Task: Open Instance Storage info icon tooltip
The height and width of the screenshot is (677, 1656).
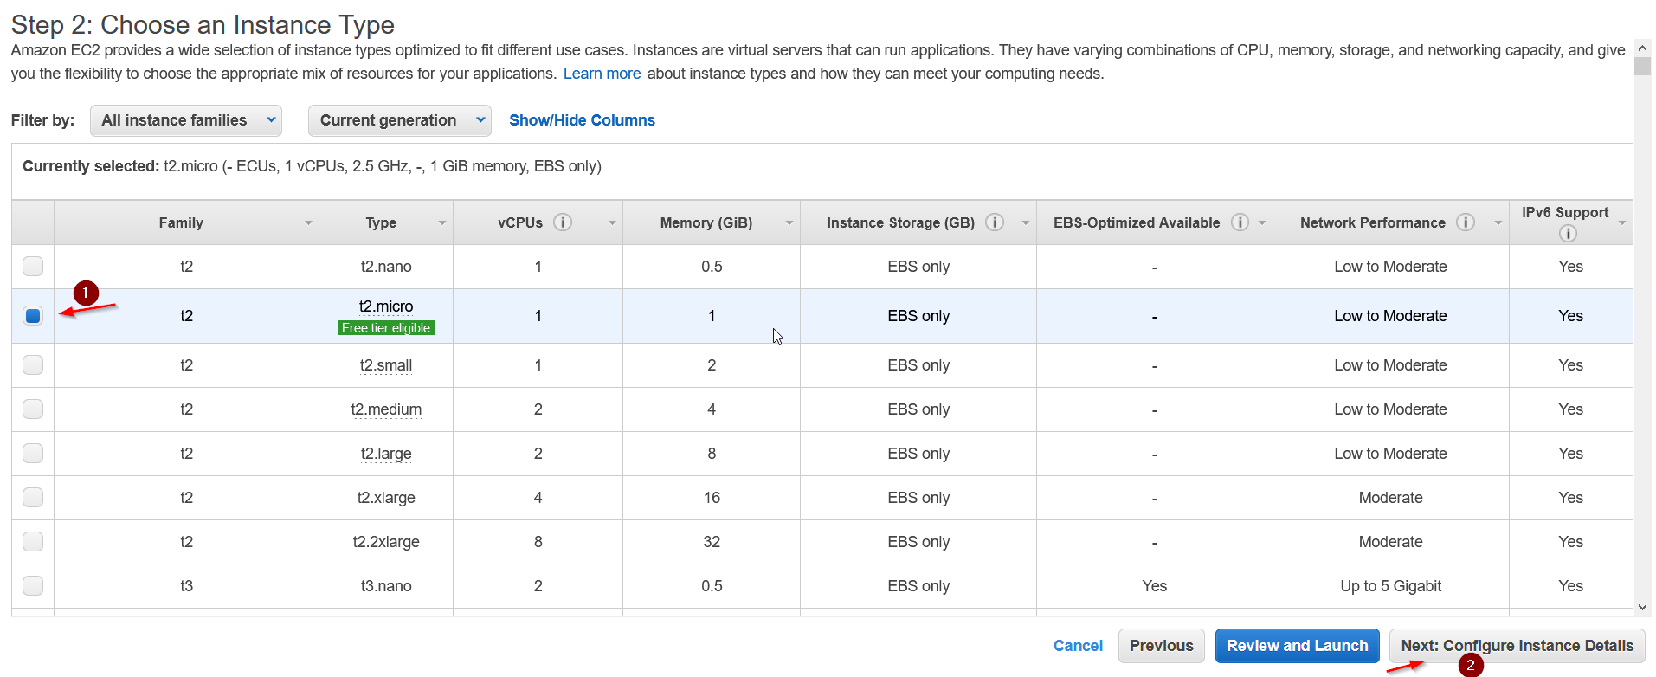Action: pyautogui.click(x=995, y=222)
